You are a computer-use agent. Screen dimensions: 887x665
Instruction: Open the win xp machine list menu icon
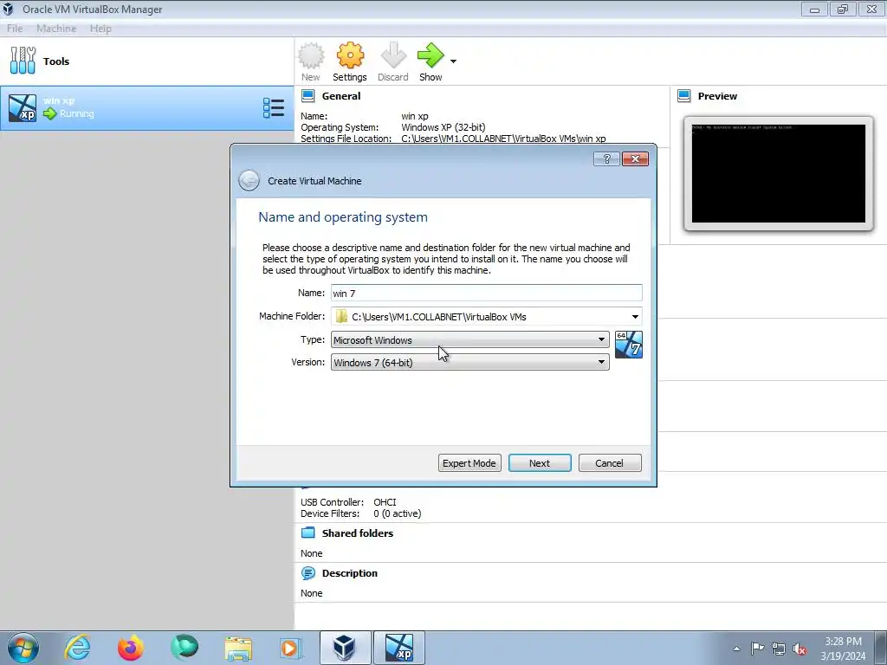pos(274,107)
